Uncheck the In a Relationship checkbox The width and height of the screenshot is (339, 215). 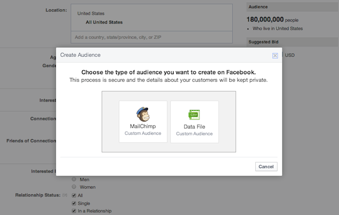point(74,211)
